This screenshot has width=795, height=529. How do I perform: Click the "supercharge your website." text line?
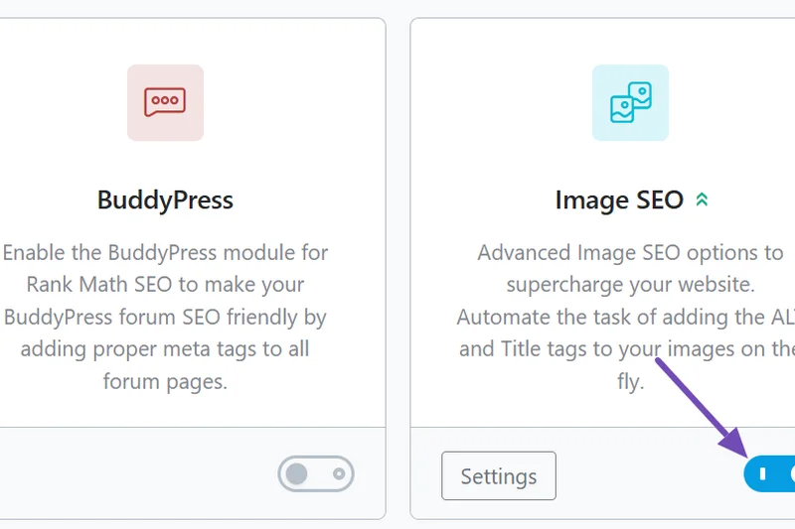coord(630,284)
